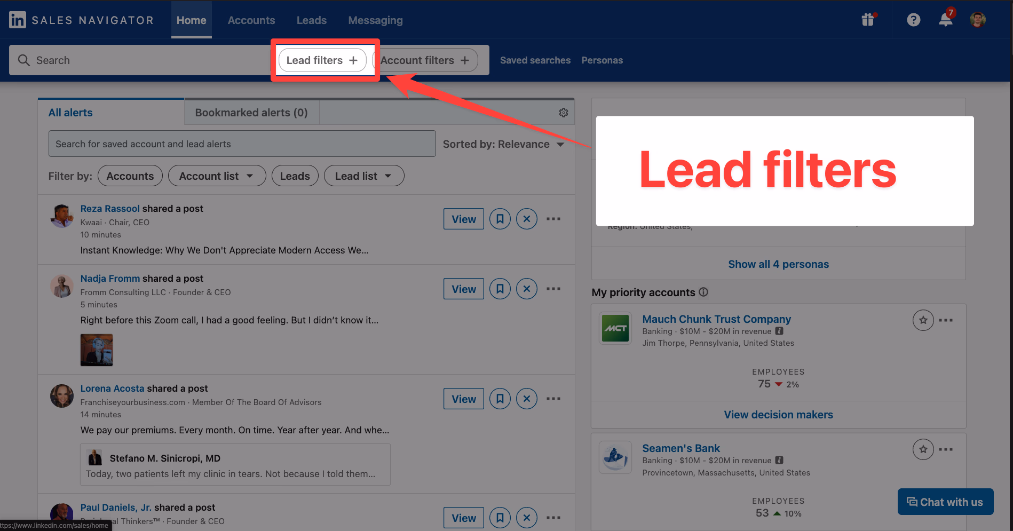Go to Leads in top navigation
The image size is (1013, 531).
[x=312, y=20]
